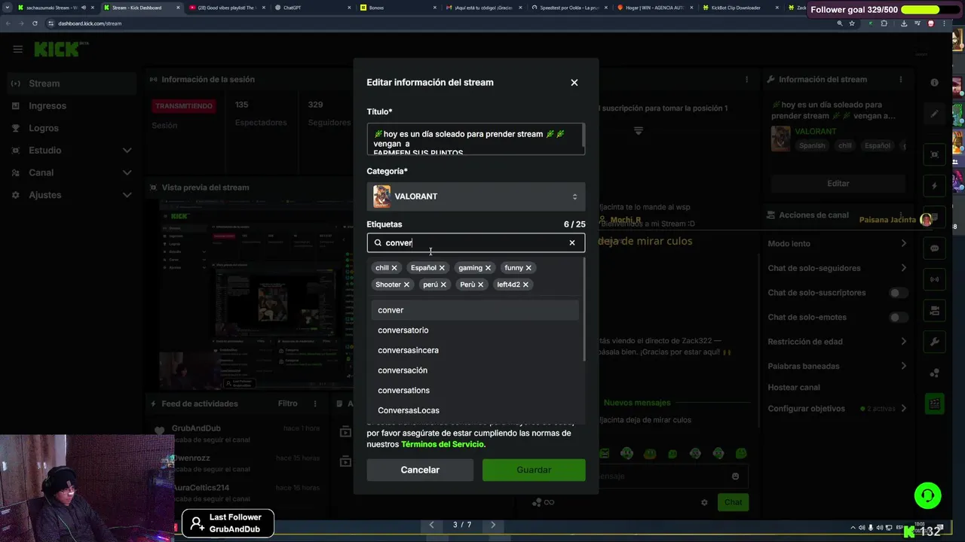Click the lightning bolt icon in right toolbar
This screenshot has width=965, height=542.
point(935,186)
